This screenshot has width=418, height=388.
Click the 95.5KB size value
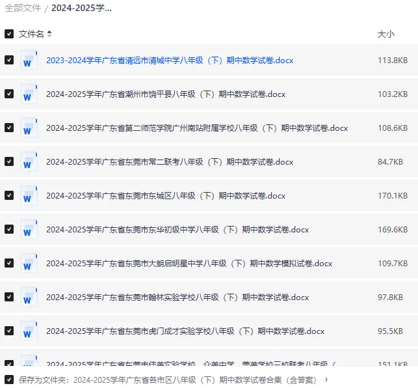(x=390, y=331)
